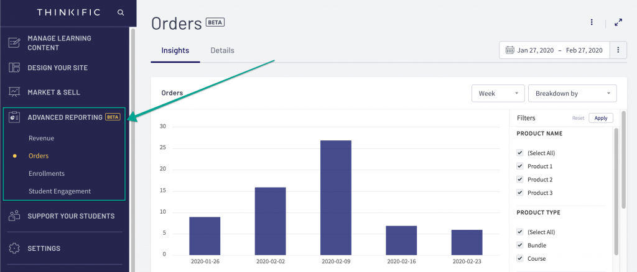
Task: Click the Support Your Students icon
Action: 14,216
